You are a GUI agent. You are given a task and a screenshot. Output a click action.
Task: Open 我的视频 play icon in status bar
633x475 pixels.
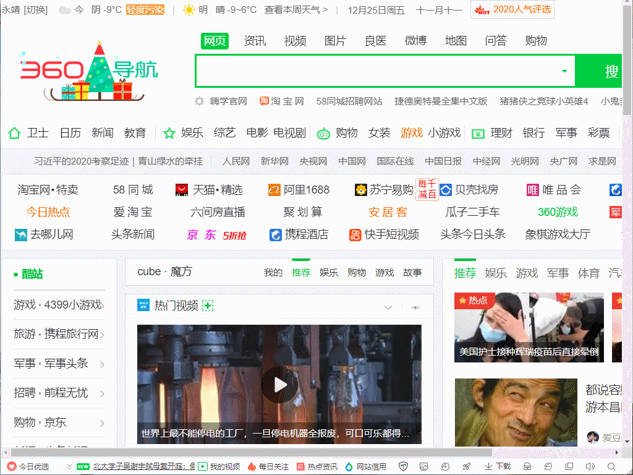click(x=202, y=466)
